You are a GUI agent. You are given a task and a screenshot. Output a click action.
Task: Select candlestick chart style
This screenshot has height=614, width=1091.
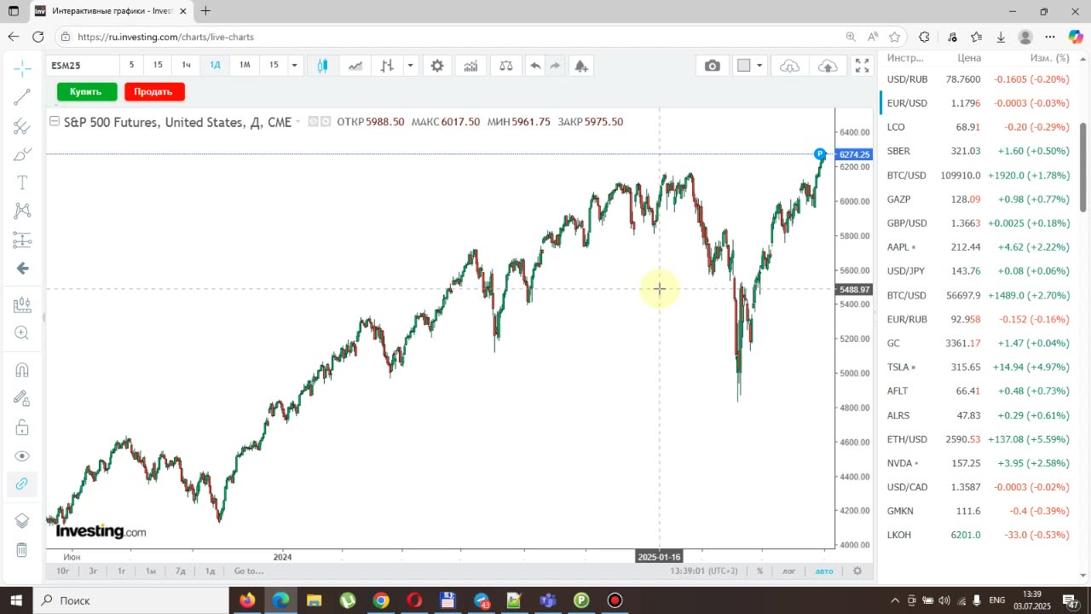[323, 66]
